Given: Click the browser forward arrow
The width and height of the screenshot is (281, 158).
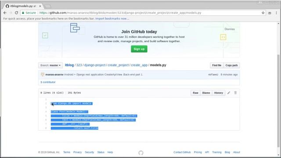Looking at the screenshot, I should coord(11,13).
